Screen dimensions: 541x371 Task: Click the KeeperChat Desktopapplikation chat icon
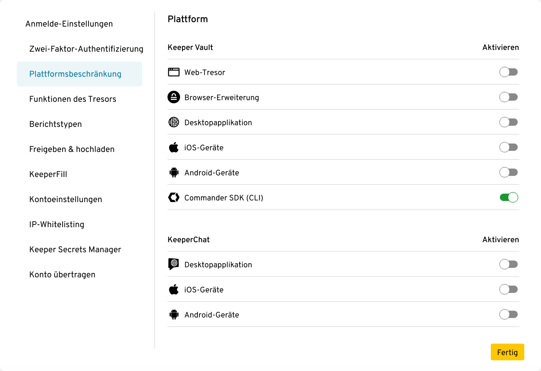coord(174,264)
